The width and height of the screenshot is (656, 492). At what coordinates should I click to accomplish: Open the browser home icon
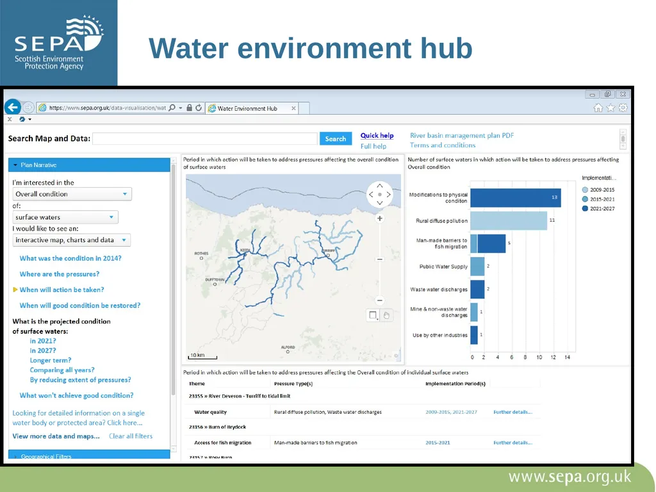[x=598, y=108]
